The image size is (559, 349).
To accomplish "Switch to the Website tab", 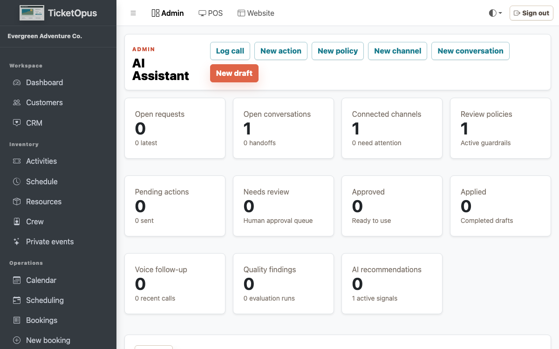I will 256,13.
